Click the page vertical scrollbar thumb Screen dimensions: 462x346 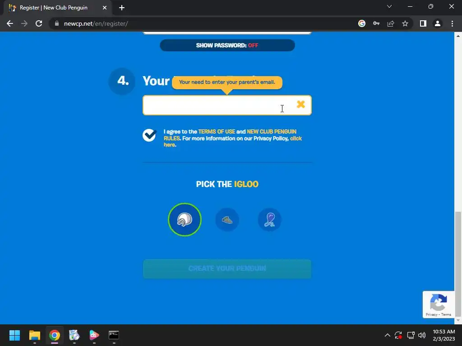458,263
